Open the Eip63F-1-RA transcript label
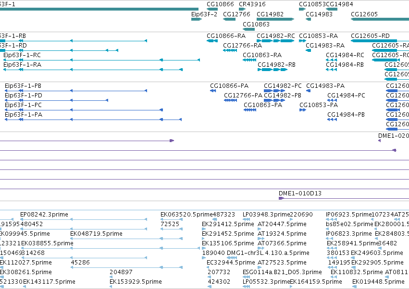Image resolution: width=409 pixels, height=289 pixels. (x=23, y=65)
